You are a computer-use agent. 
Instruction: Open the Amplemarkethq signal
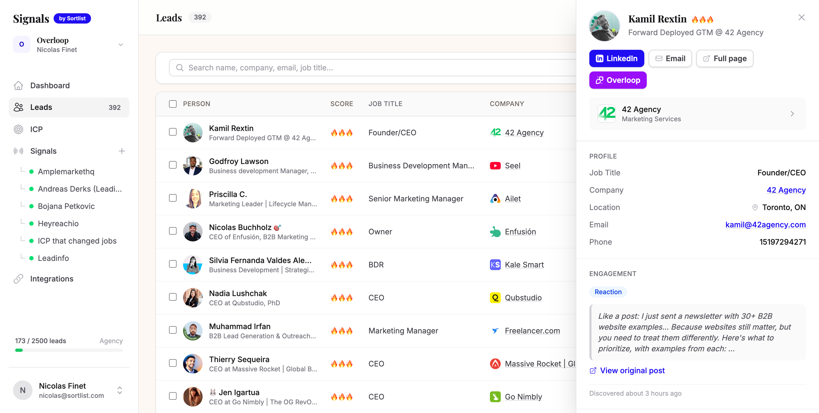(x=66, y=172)
